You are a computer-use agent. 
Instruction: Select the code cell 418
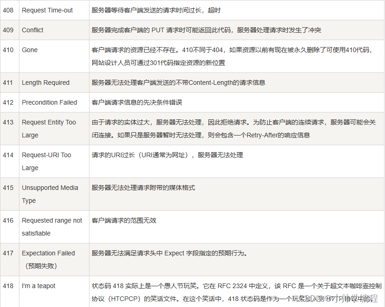point(10,291)
